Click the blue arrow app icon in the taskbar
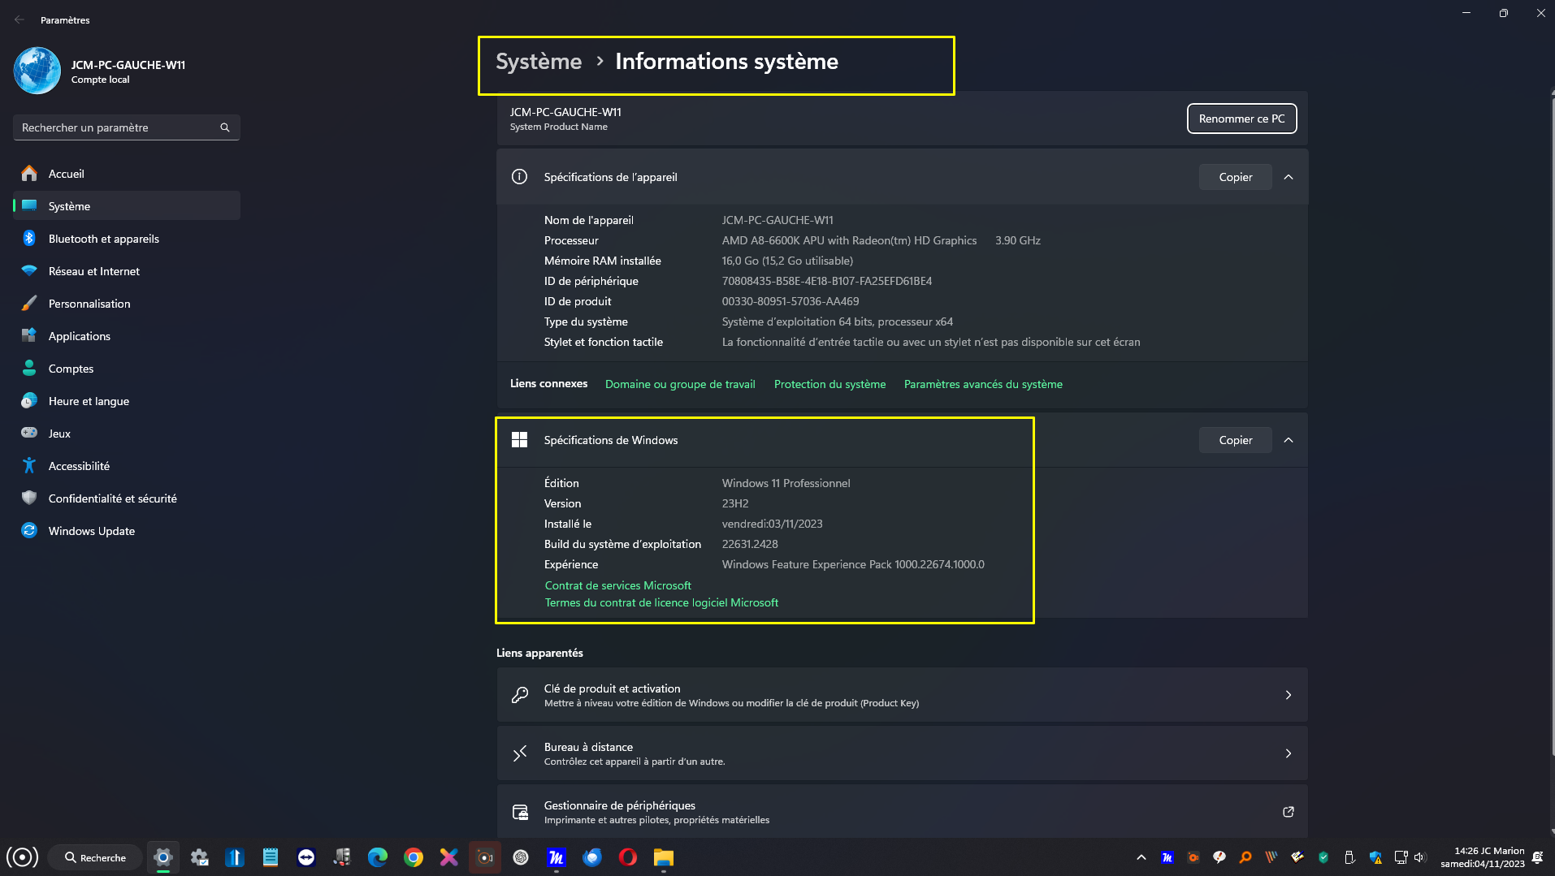This screenshot has height=876, width=1555. (x=235, y=857)
